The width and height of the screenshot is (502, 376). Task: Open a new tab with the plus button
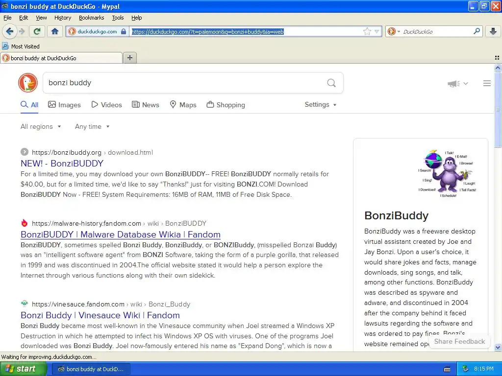(x=129, y=58)
